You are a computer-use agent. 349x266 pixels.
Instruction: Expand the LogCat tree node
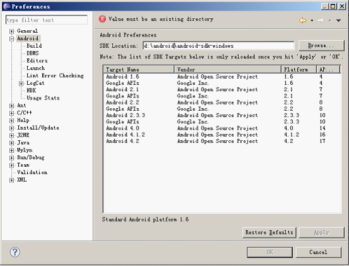(x=21, y=84)
